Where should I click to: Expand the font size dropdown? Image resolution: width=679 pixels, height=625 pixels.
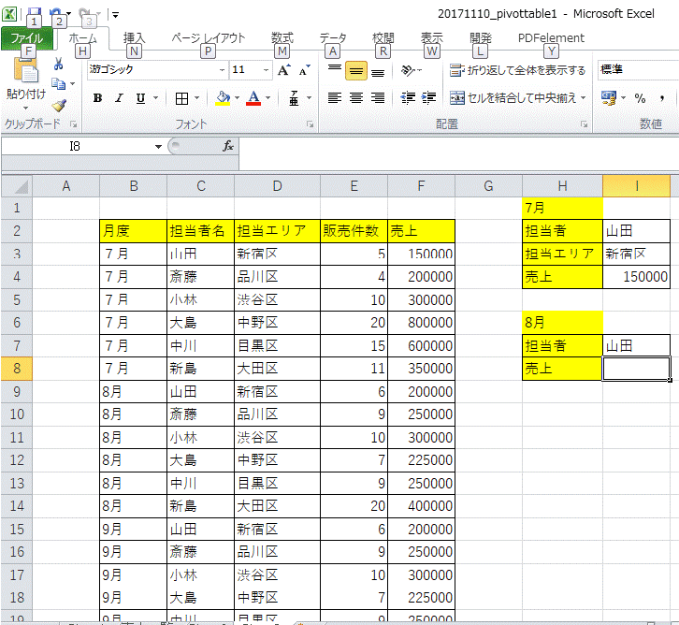(263, 70)
